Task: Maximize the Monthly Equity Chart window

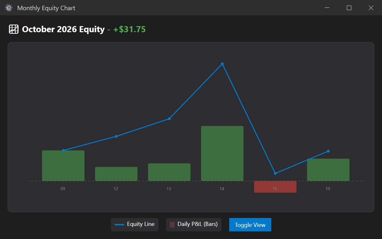Action: point(349,8)
